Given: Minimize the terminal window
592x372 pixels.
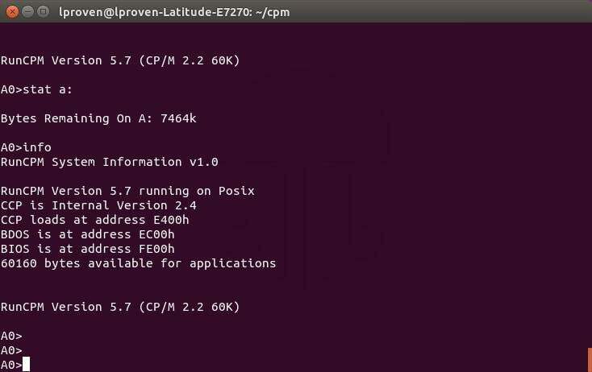Looking at the screenshot, I should tap(28, 12).
